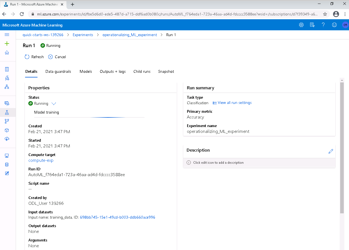Click the Model training progress bar
The image size is (349, 250).
[89, 117]
